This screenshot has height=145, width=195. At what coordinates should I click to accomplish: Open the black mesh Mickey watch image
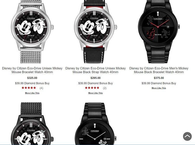click(x=32, y=123)
